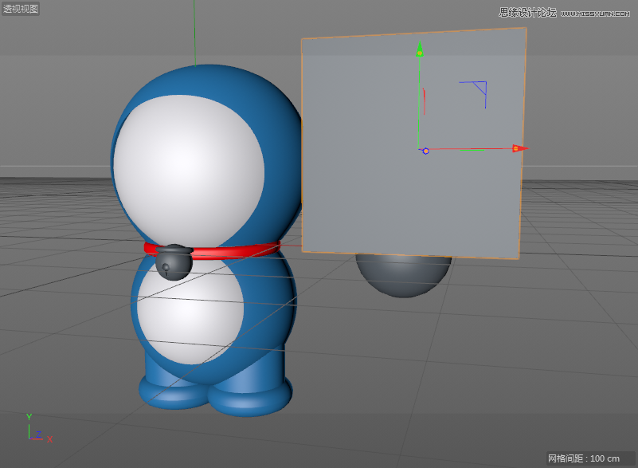Click the orange center origin point of the plane
Screen dimensions: 638x468
point(425,150)
